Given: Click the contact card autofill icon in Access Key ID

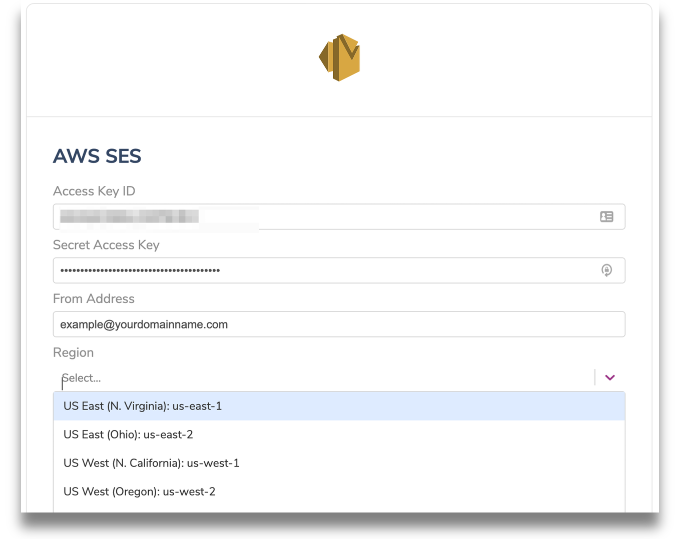Looking at the screenshot, I should coord(606,216).
